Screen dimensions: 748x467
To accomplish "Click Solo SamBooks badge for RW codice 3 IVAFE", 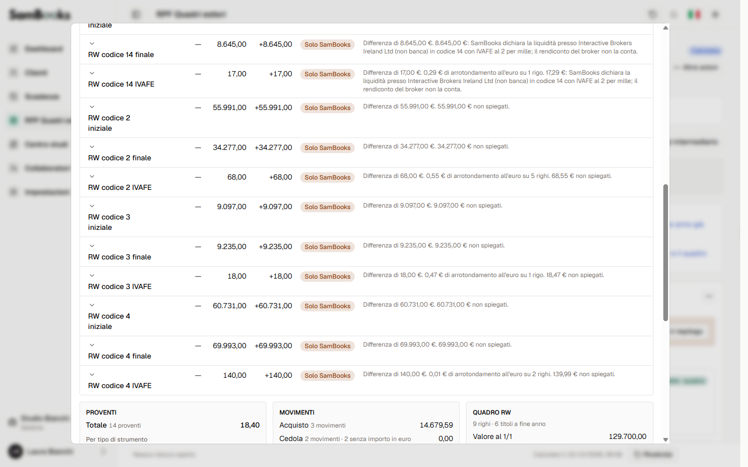I will tap(327, 277).
